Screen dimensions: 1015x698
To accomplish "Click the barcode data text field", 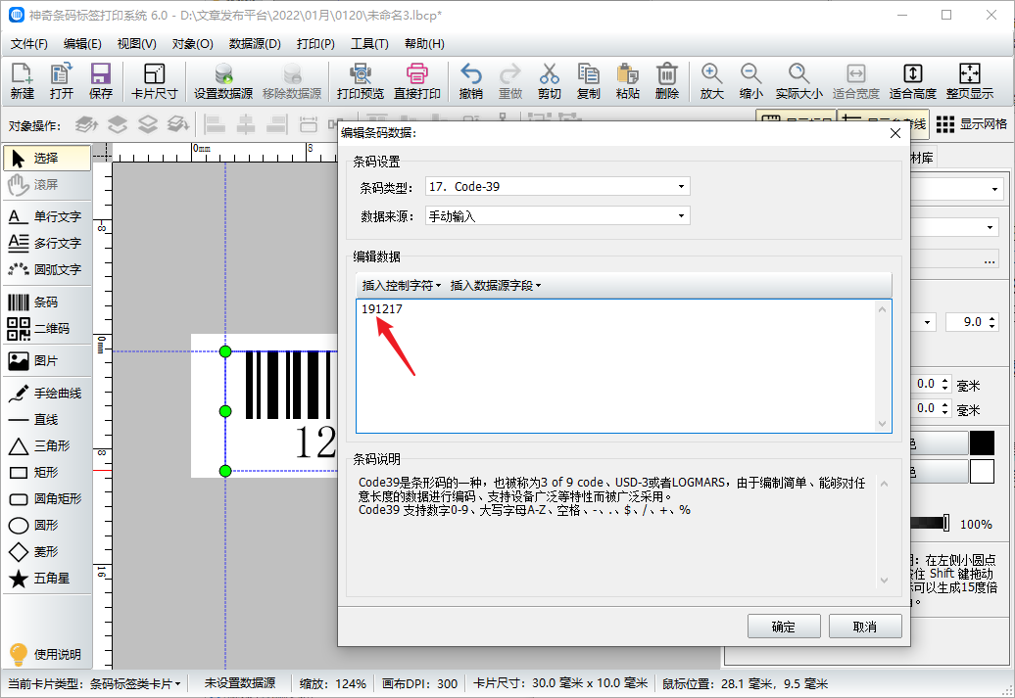I will point(623,366).
